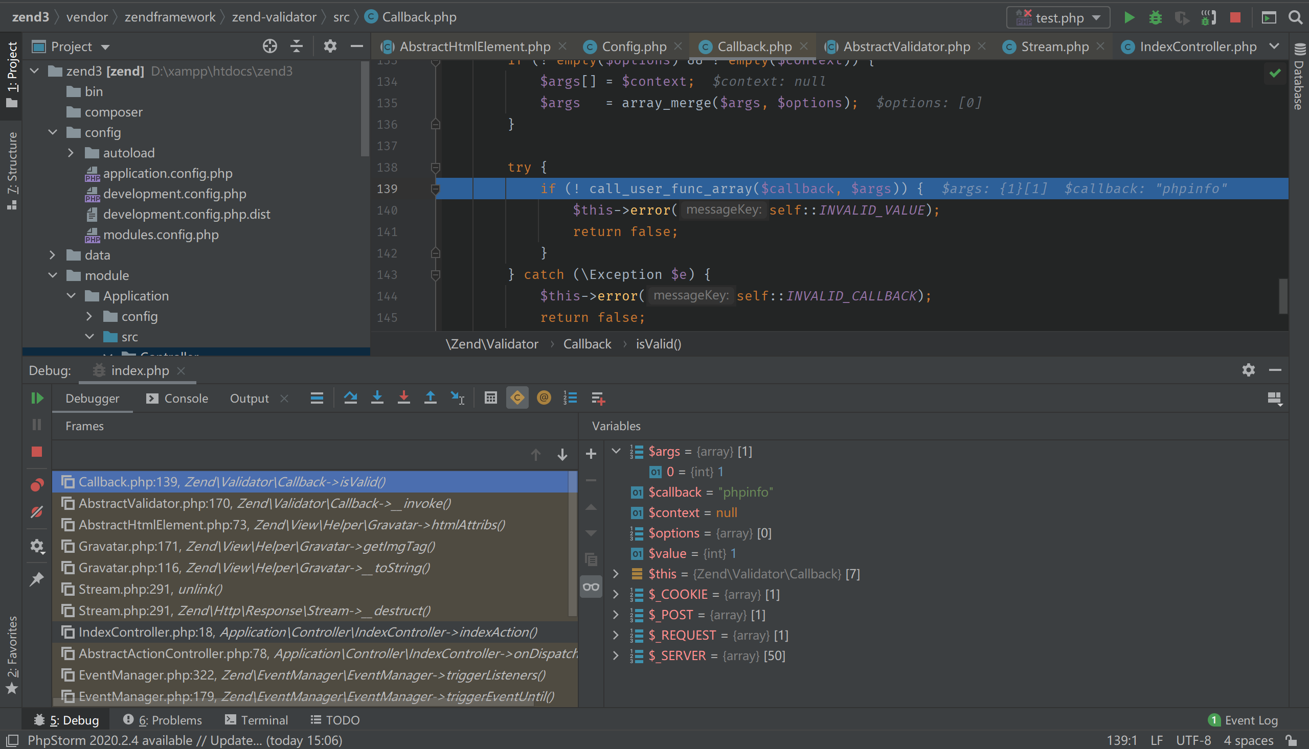Click the Evaluate Expression calculator icon
This screenshot has height=749, width=1309.
tap(490, 397)
